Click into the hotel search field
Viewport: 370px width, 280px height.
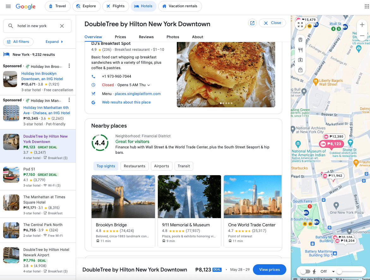pos(37,26)
